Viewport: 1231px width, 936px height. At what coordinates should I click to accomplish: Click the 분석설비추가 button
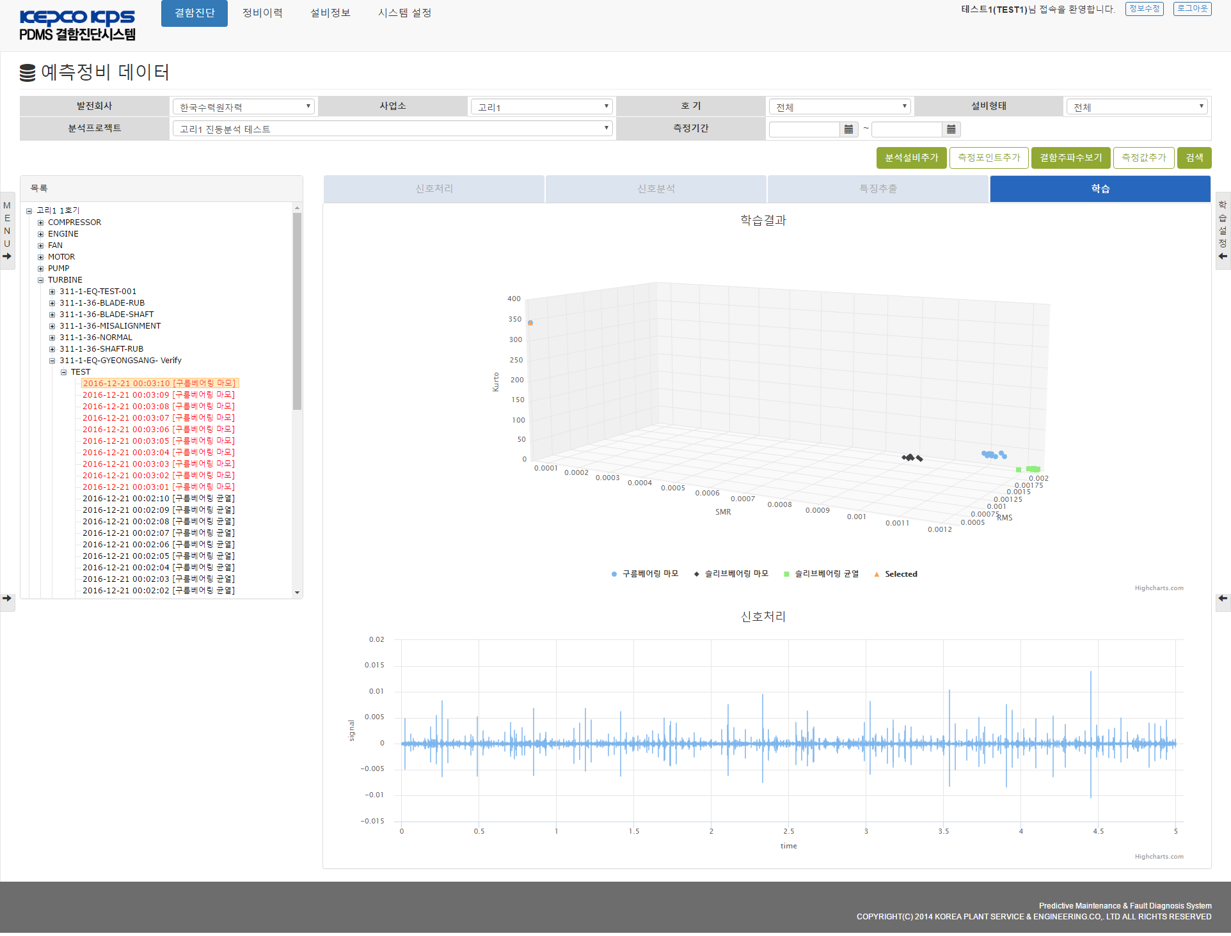click(911, 158)
